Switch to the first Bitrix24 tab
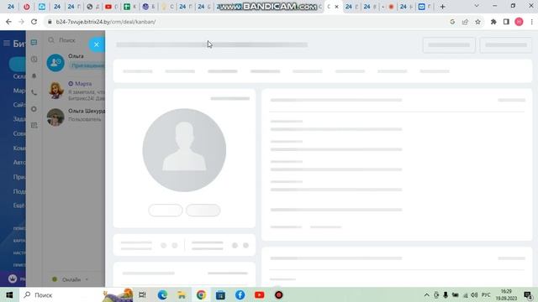 pyautogui.click(x=11, y=7)
